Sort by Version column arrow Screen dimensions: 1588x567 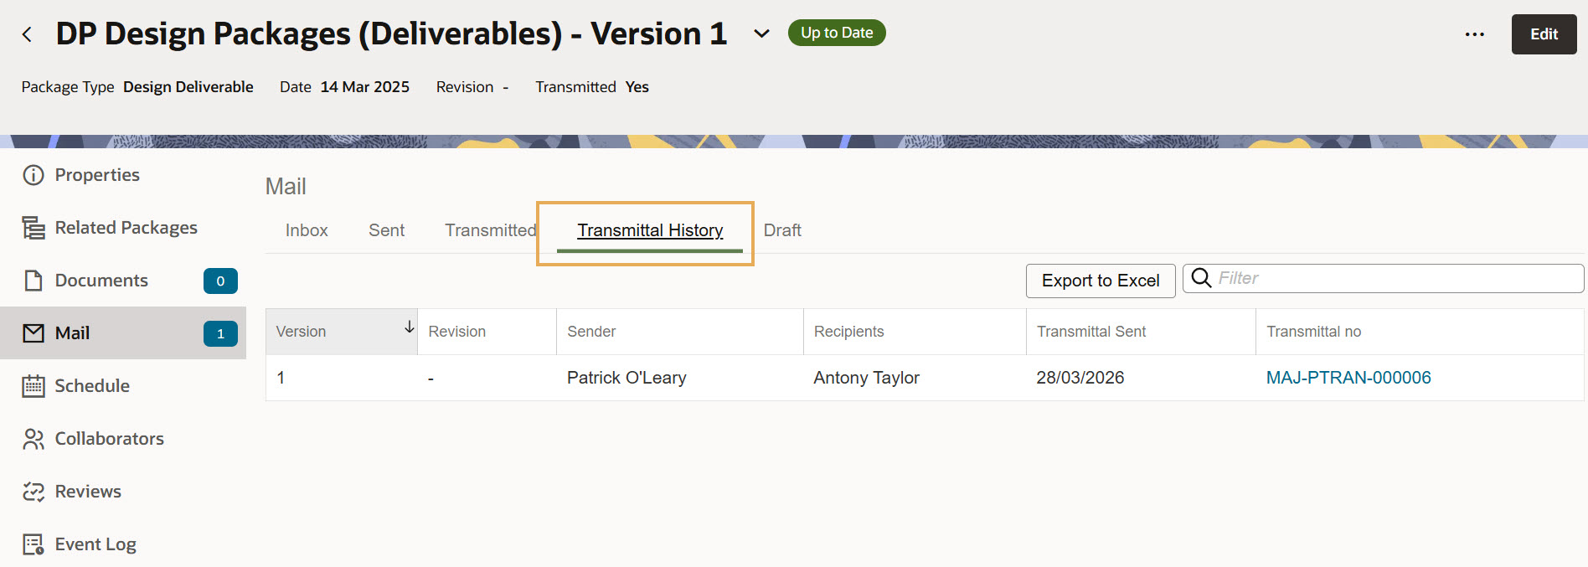tap(409, 327)
